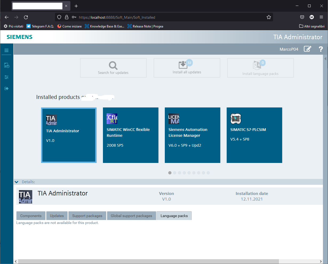Open the Global support packages tab
Viewport: 328px width, 264px height.
(x=131, y=216)
